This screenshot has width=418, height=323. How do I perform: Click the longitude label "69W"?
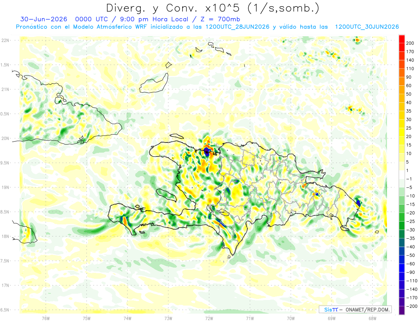pos(331,318)
